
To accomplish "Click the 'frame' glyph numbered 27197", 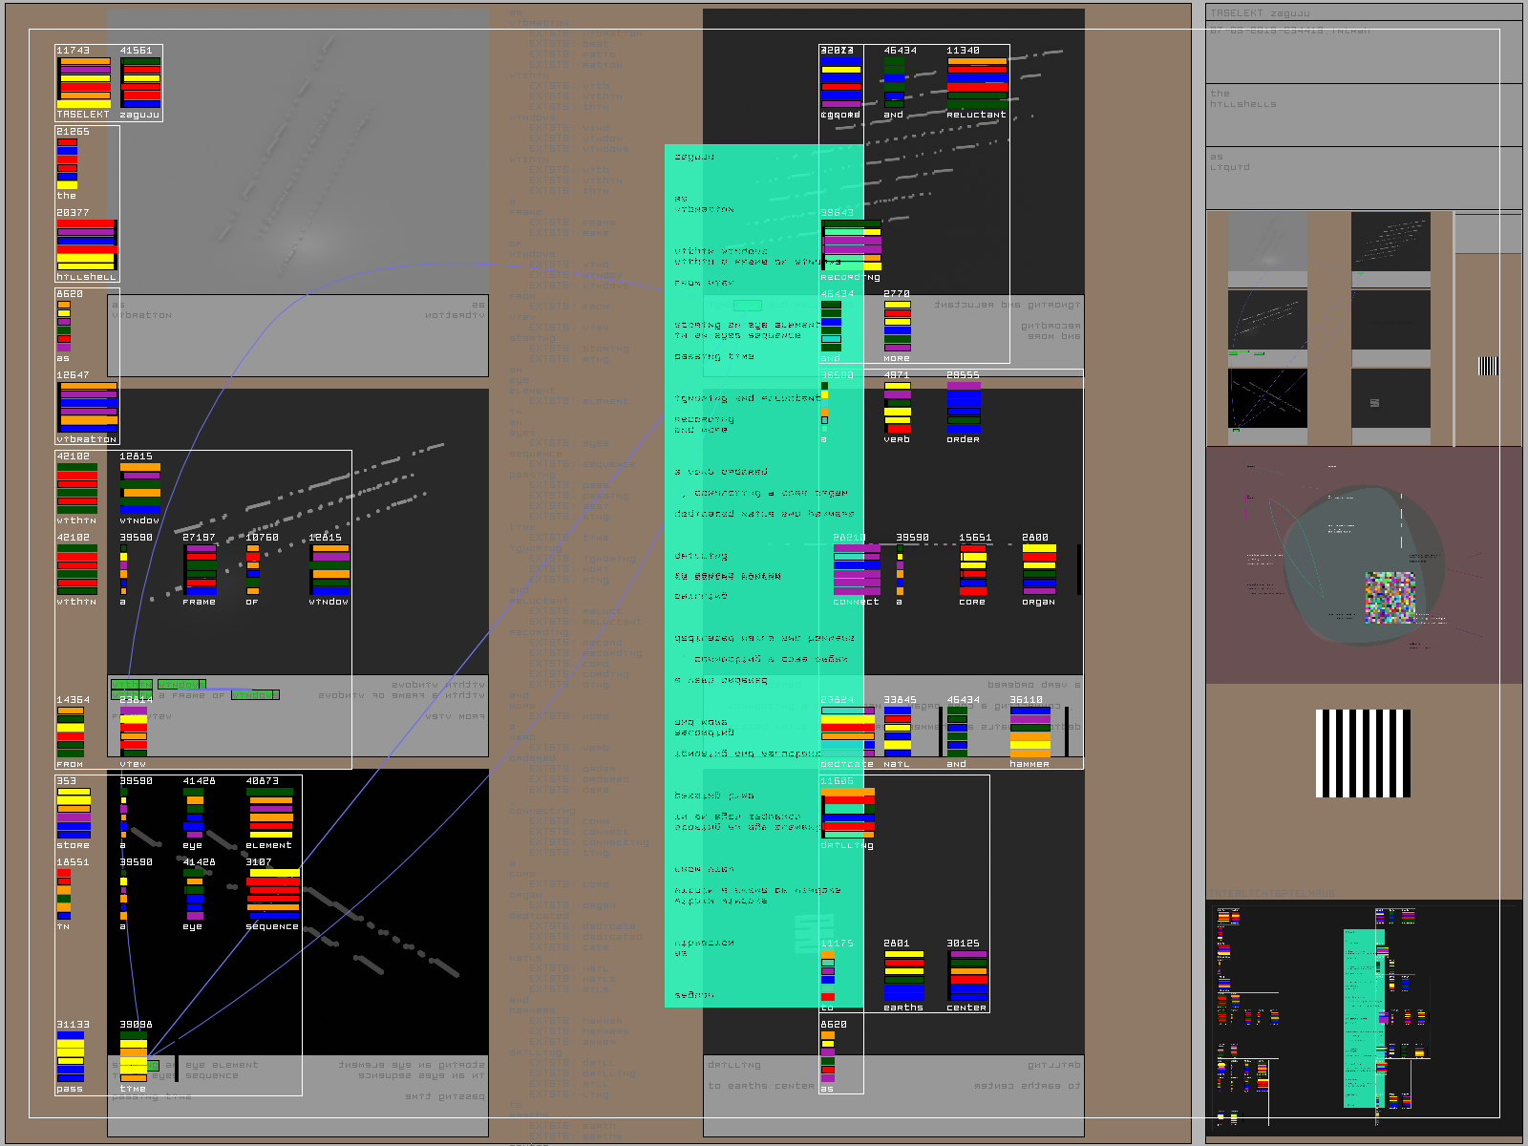I will click(201, 570).
